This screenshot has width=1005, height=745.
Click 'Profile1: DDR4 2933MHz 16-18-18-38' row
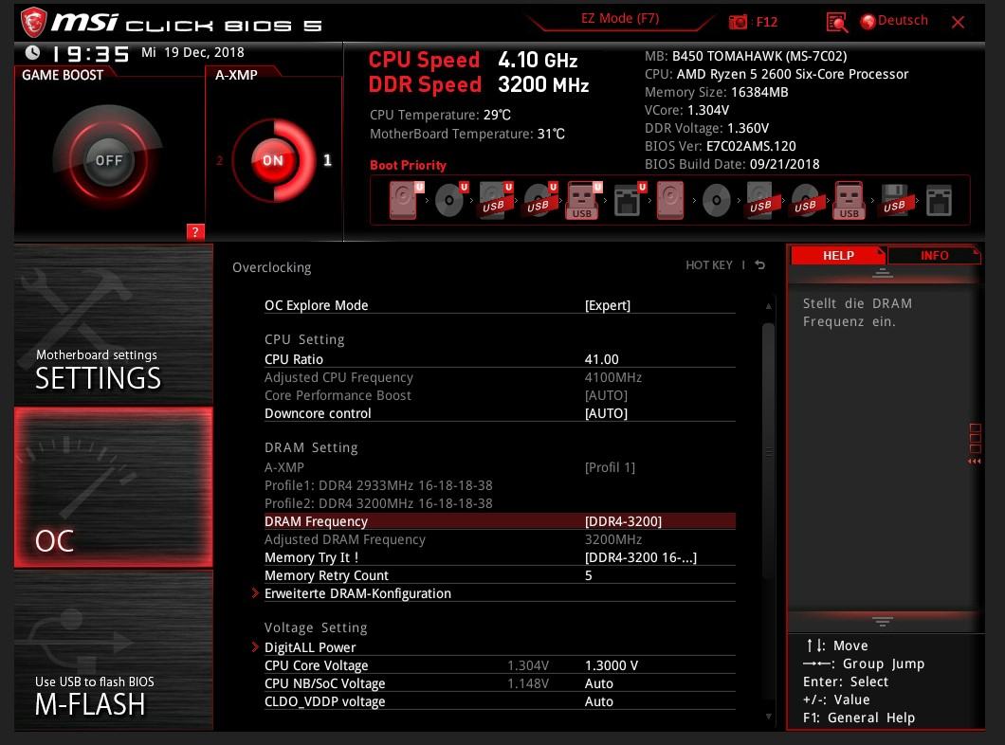tap(378, 485)
